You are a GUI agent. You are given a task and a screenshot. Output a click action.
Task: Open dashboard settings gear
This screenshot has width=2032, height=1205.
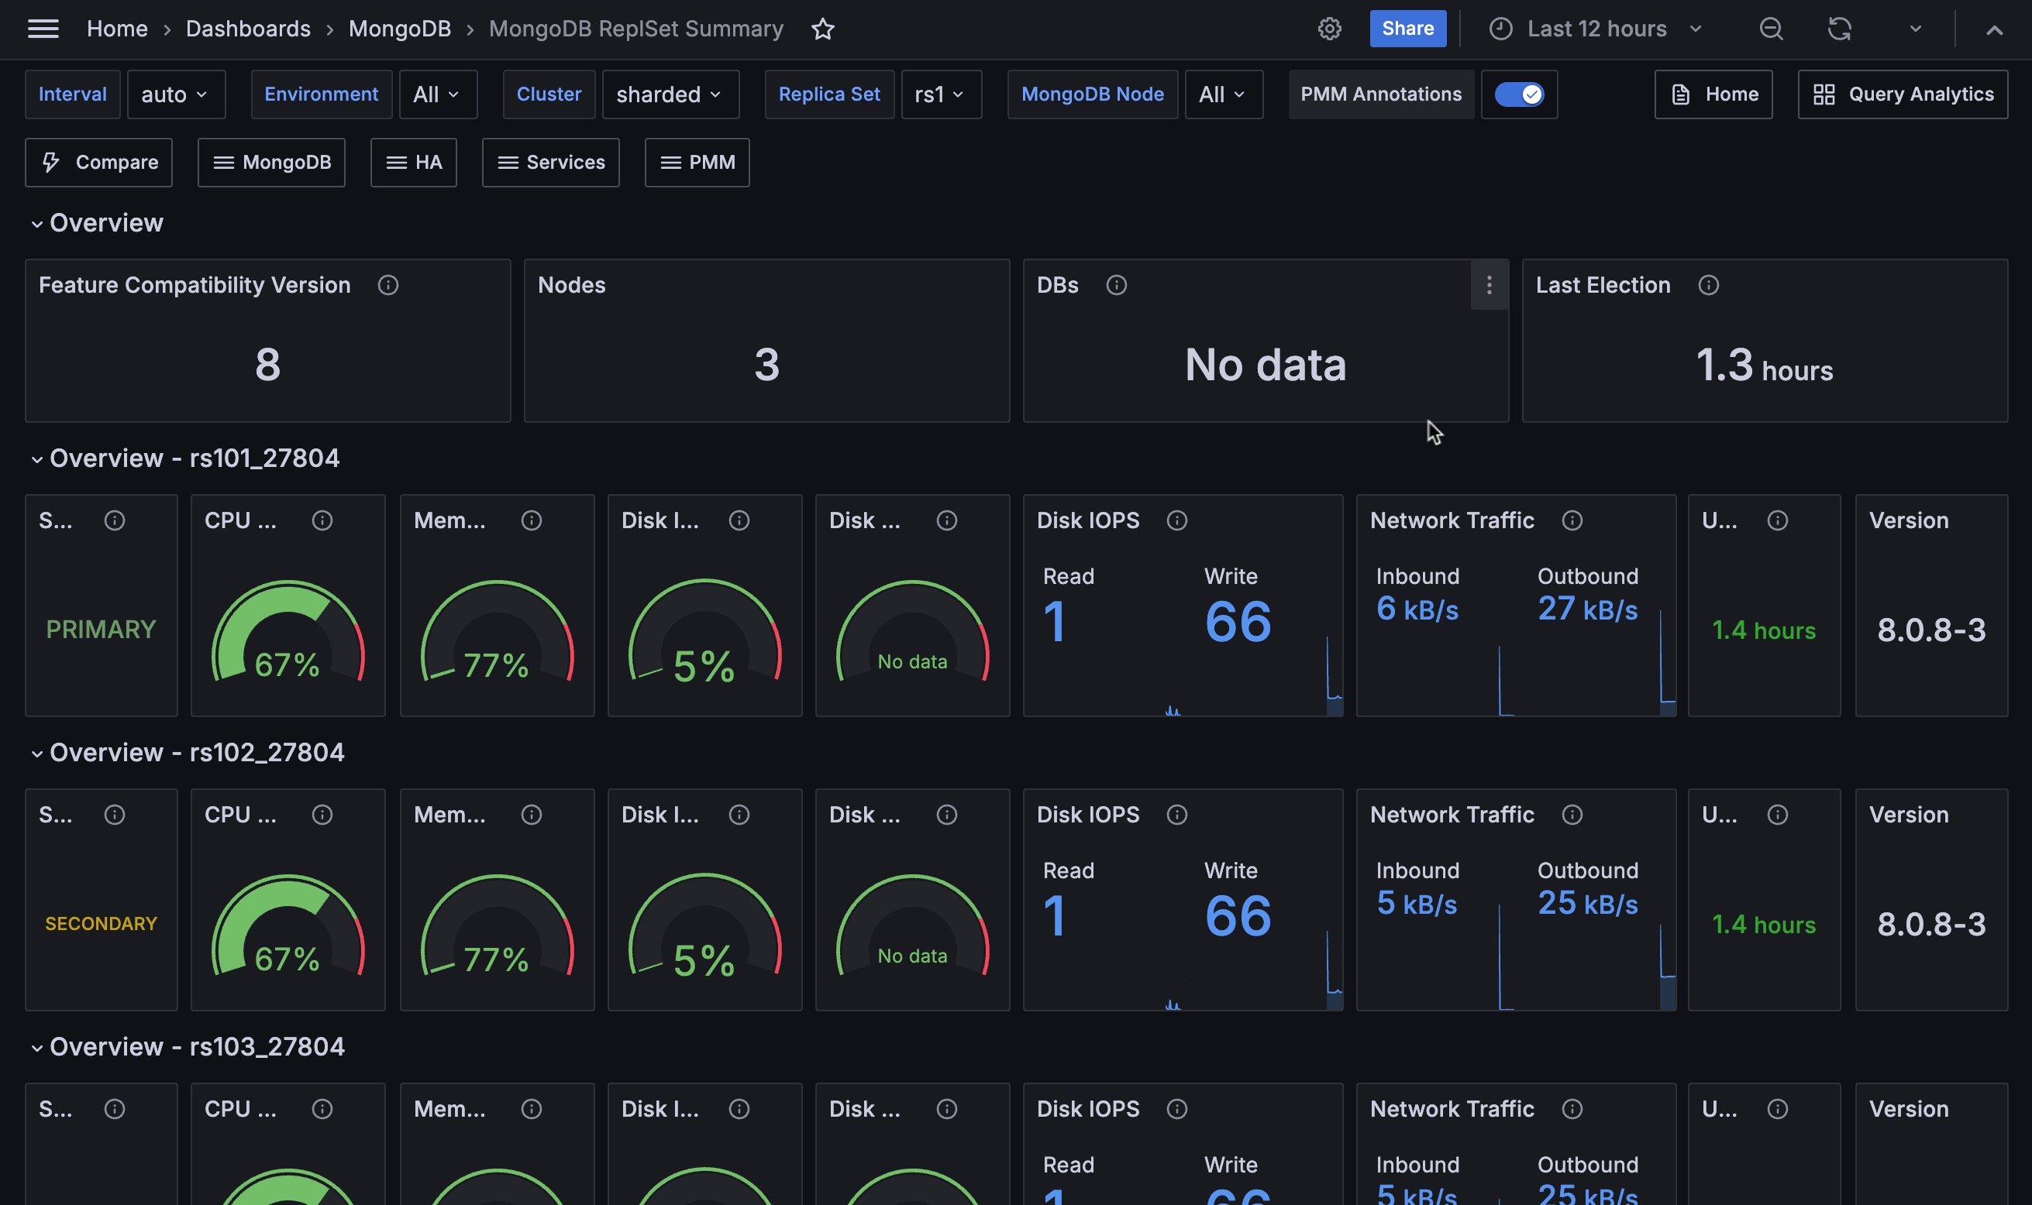pyautogui.click(x=1329, y=29)
